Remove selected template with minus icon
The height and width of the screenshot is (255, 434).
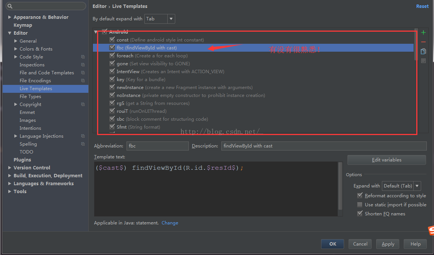coord(423,42)
